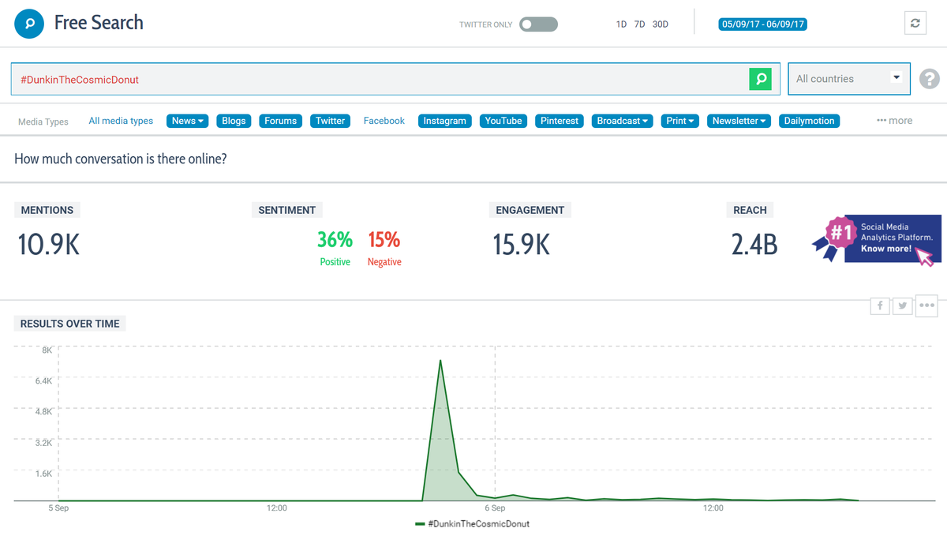This screenshot has width=947, height=547.
Task: Share results chart to Facebook
Action: 879,305
